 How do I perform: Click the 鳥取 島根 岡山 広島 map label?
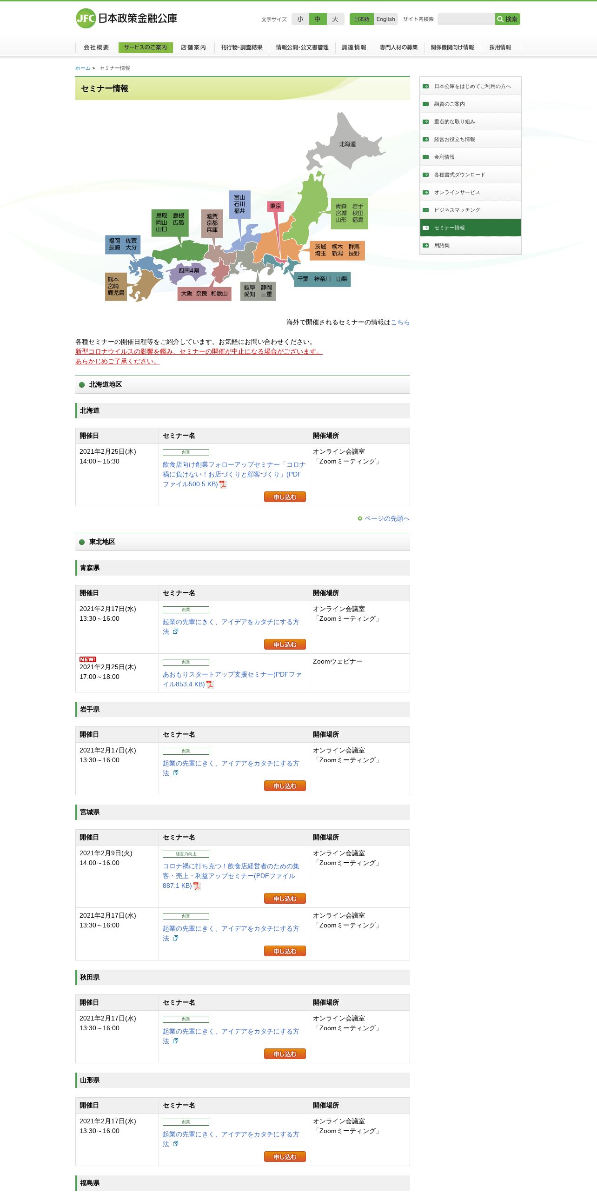[170, 222]
